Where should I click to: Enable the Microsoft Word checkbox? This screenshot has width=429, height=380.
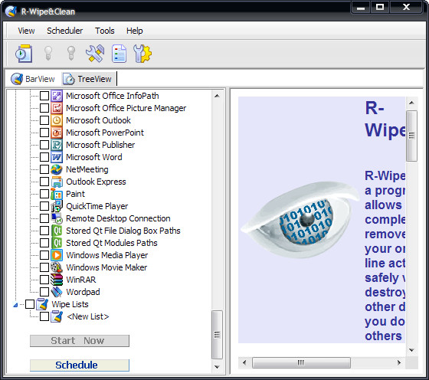click(44, 157)
